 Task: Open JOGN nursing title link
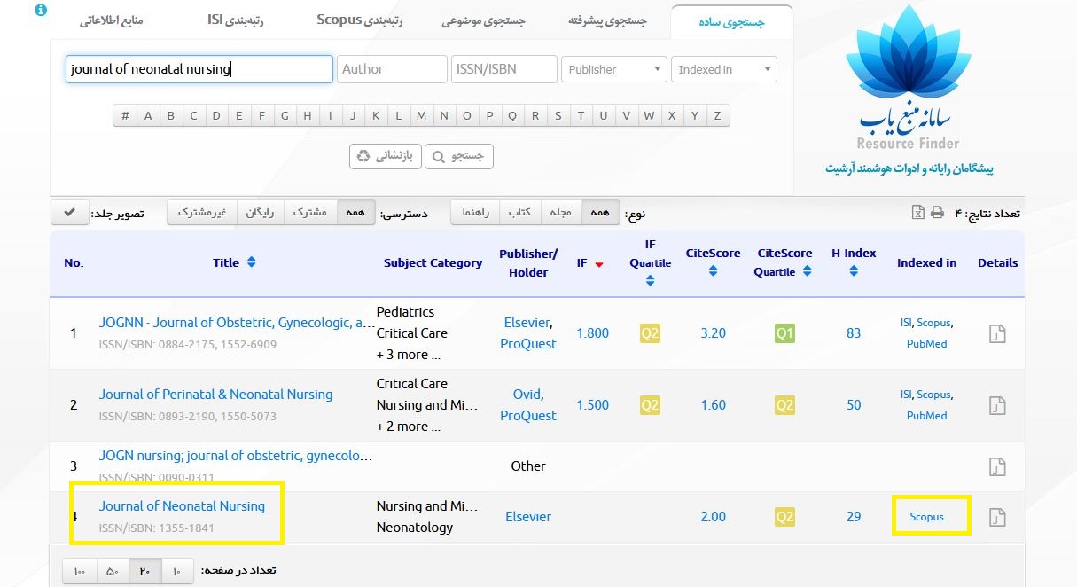click(236, 455)
